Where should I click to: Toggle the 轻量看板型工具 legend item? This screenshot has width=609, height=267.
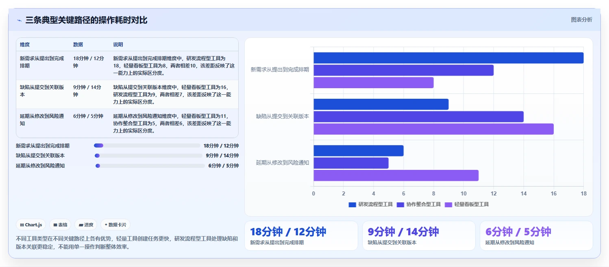467,204
